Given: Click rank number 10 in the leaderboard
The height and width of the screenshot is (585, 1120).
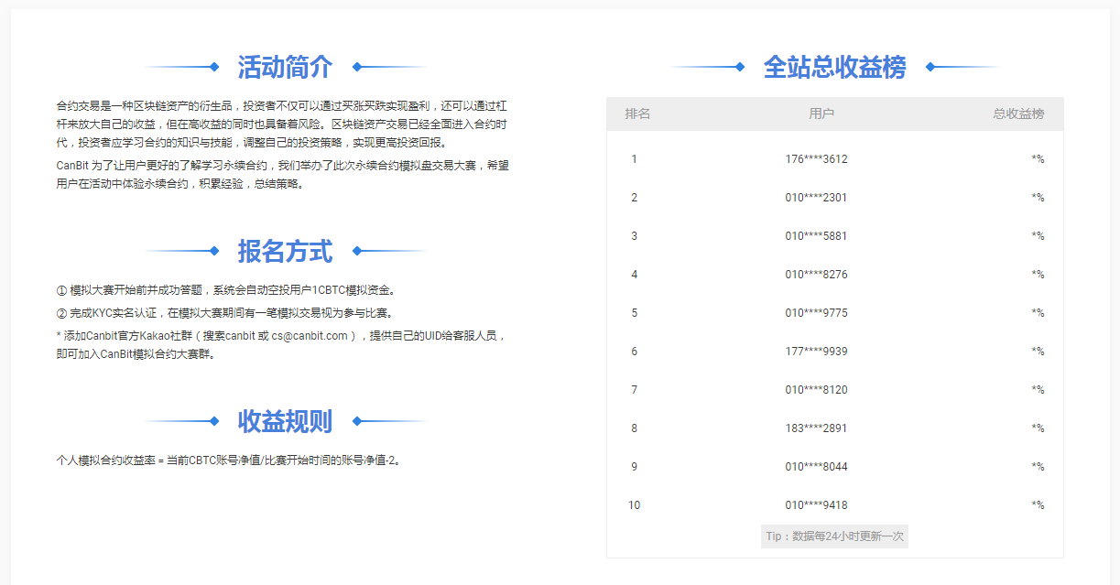Looking at the screenshot, I should [634, 505].
